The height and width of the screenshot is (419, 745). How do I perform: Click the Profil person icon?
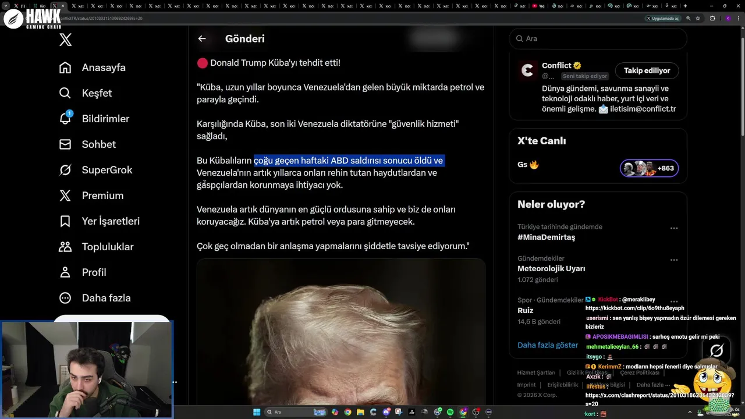pyautogui.click(x=65, y=272)
